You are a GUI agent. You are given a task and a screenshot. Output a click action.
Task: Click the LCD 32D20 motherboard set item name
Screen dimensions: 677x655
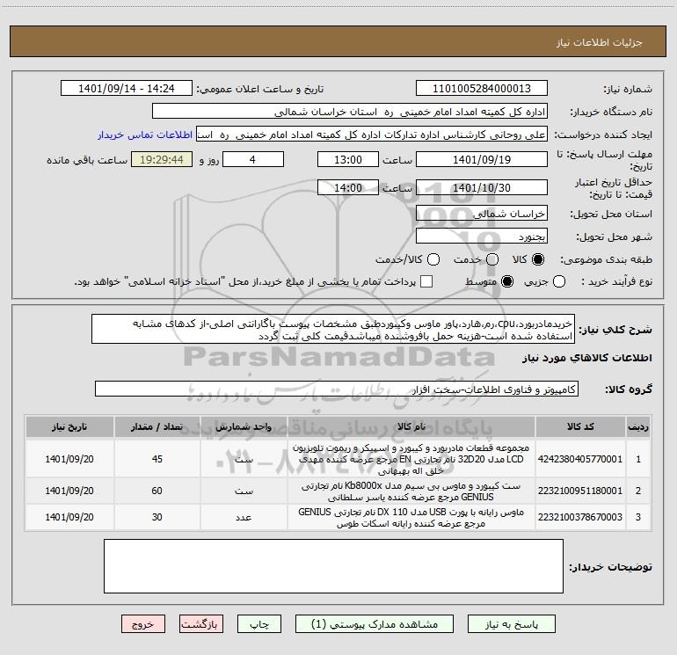click(411, 459)
